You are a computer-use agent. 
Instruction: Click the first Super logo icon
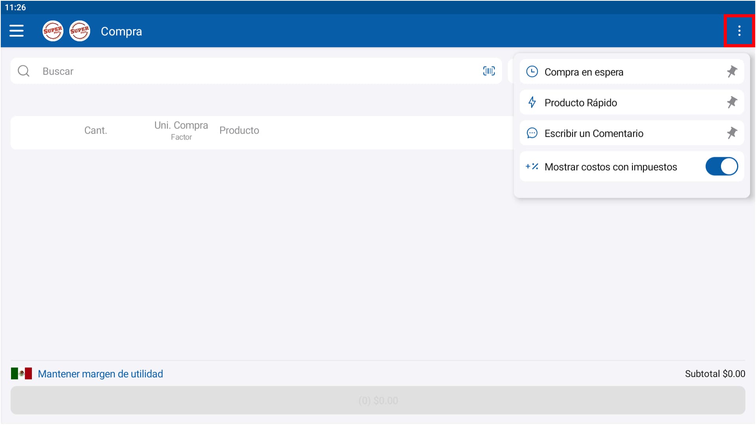coord(53,31)
